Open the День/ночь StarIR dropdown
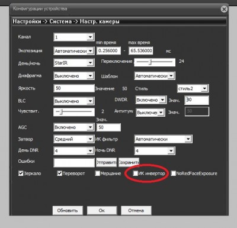 (74, 63)
